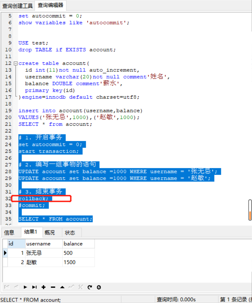Delete record minus icon
The width and height of the screenshot is (252, 303).
[53, 287]
